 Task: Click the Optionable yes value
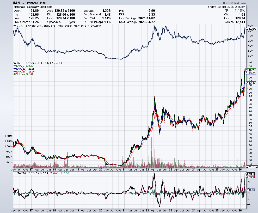pos(72,22)
